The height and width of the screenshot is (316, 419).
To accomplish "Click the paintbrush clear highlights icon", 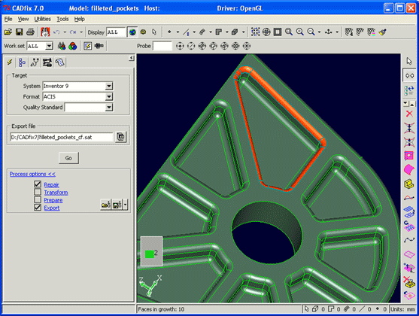I will tap(383, 32).
